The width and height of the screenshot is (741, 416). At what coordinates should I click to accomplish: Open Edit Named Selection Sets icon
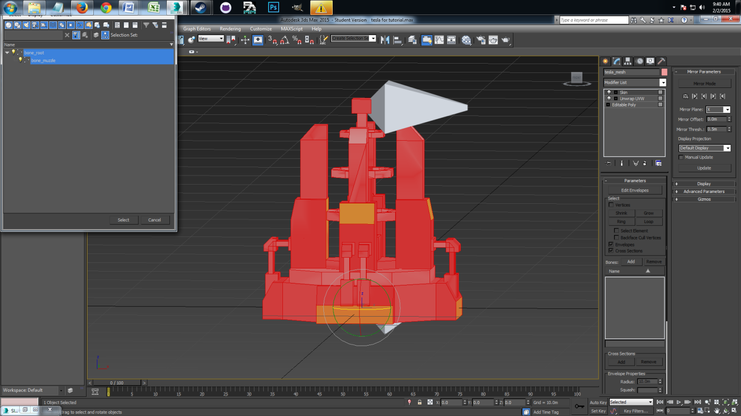coord(323,39)
